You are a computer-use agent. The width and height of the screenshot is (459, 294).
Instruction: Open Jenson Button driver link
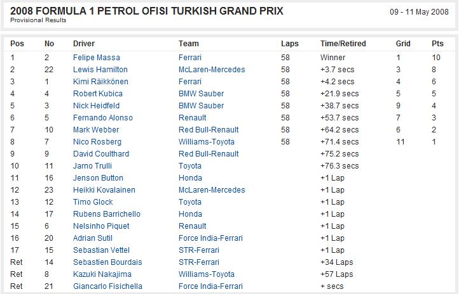coord(98,178)
